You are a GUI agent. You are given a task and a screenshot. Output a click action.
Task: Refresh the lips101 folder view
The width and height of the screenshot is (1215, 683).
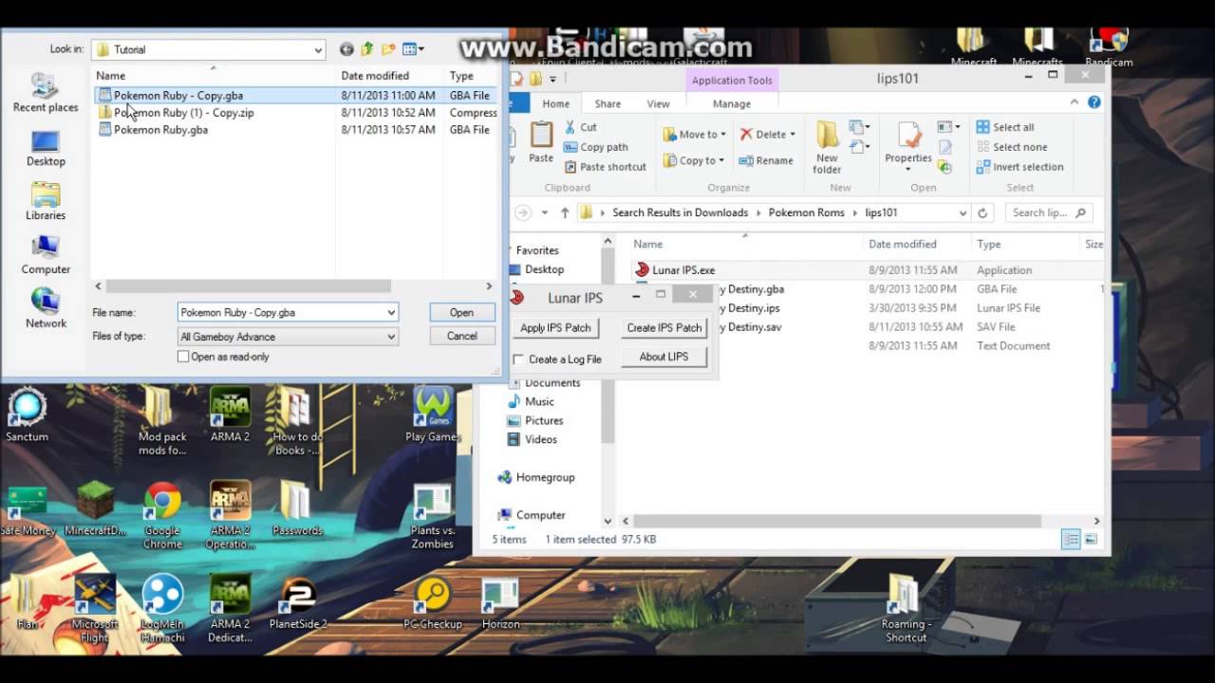[982, 212]
